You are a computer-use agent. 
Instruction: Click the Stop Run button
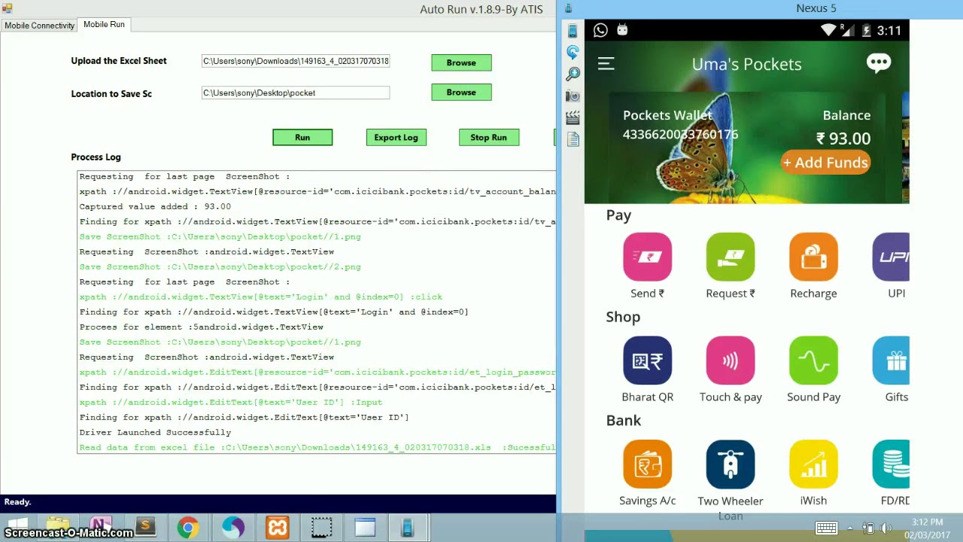click(x=488, y=137)
